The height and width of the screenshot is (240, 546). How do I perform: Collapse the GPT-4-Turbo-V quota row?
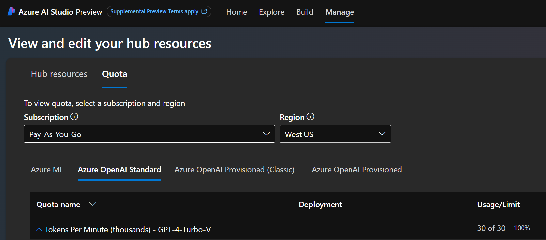[39, 230]
